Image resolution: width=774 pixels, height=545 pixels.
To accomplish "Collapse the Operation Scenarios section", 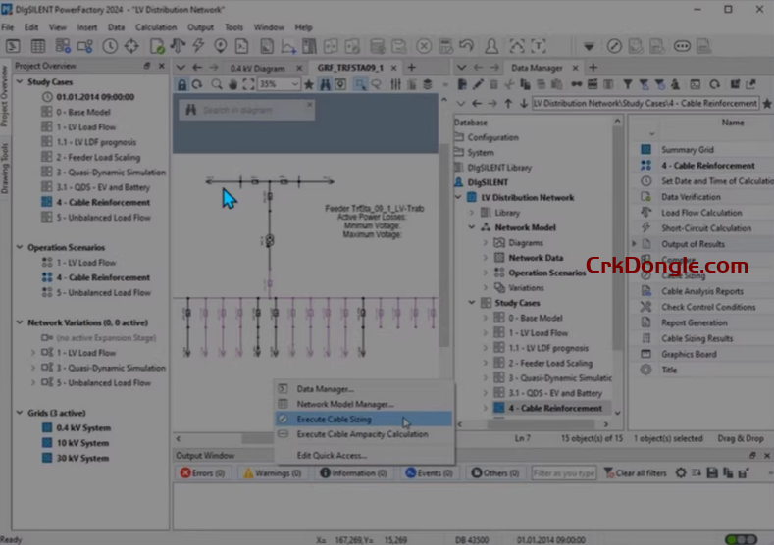I will tap(20, 247).
